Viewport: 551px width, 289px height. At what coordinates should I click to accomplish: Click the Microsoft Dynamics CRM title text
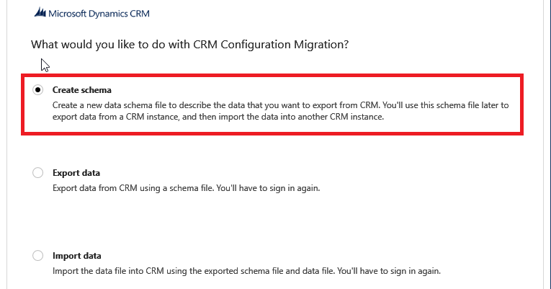coord(99,14)
